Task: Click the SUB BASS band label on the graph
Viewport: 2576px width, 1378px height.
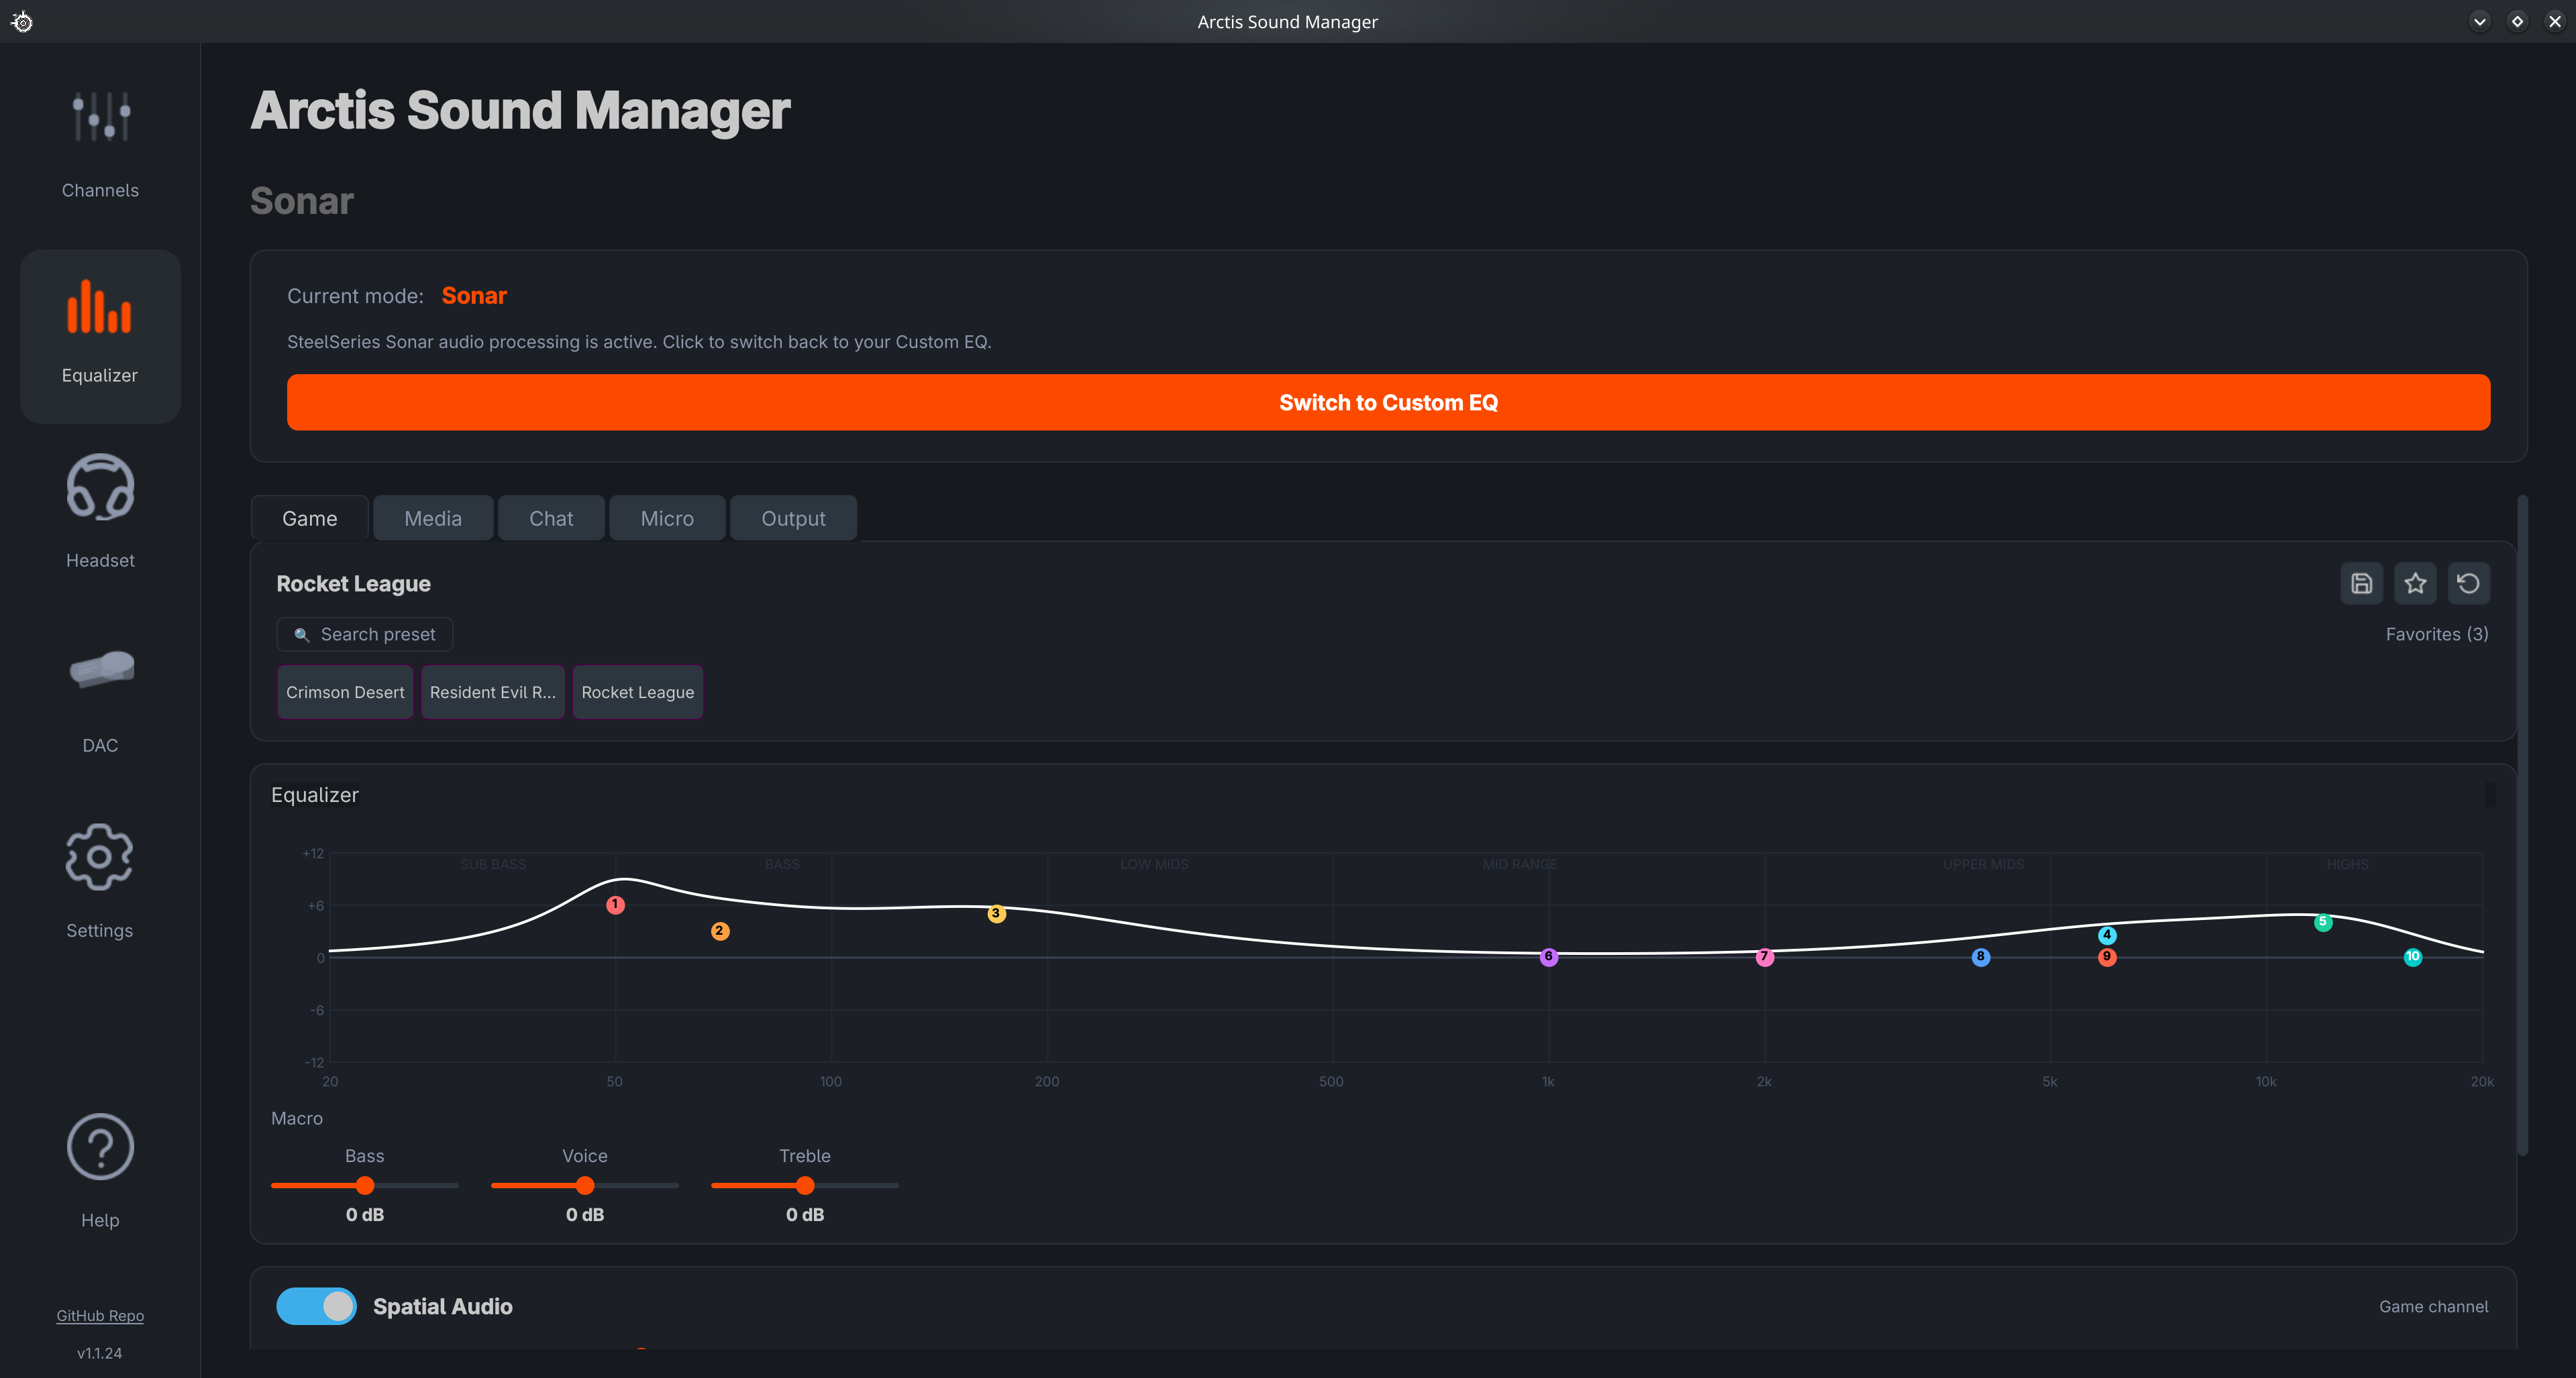Action: 493,864
